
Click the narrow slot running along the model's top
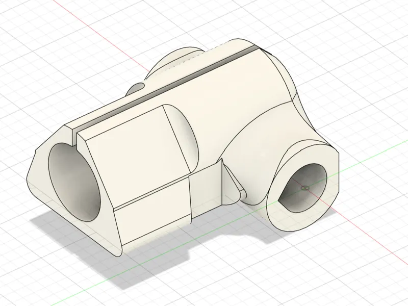point(165,89)
